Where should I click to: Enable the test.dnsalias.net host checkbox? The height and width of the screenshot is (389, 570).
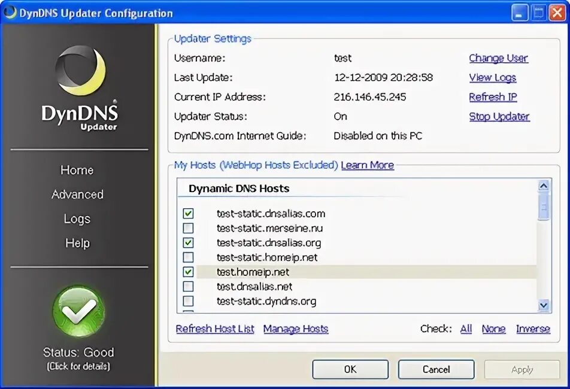188,286
